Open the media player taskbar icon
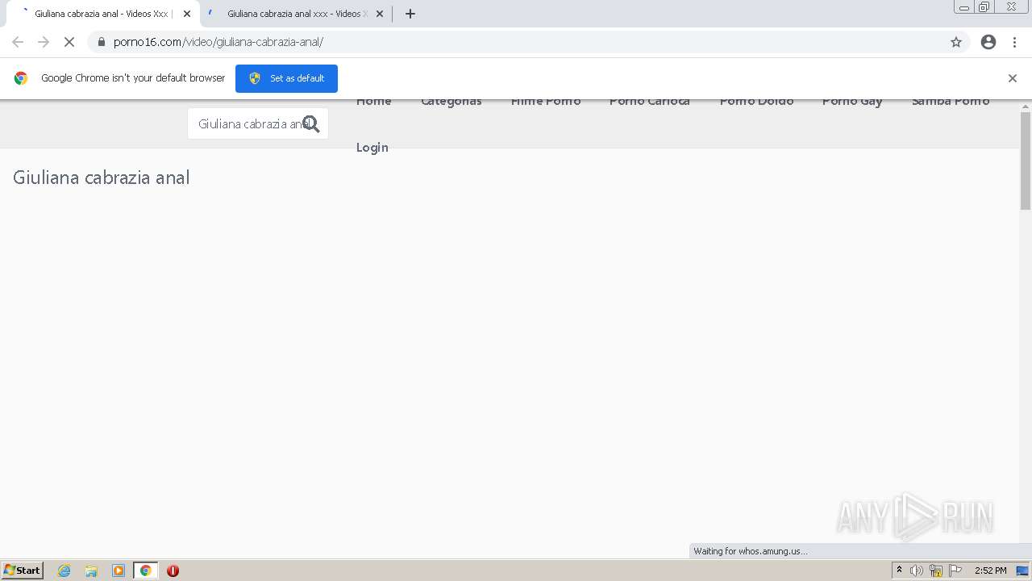1032x581 pixels. point(119,571)
